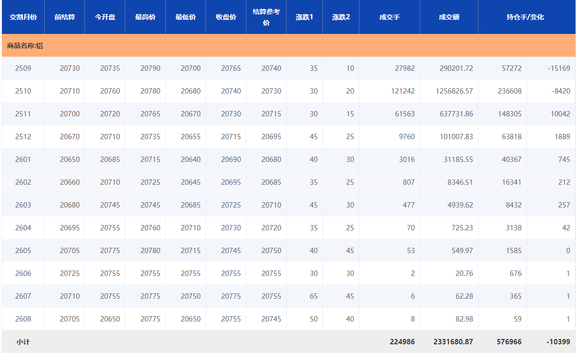Select the 2512 delivery month cell
Image resolution: width=576 pixels, height=354 pixels.
pos(23,137)
